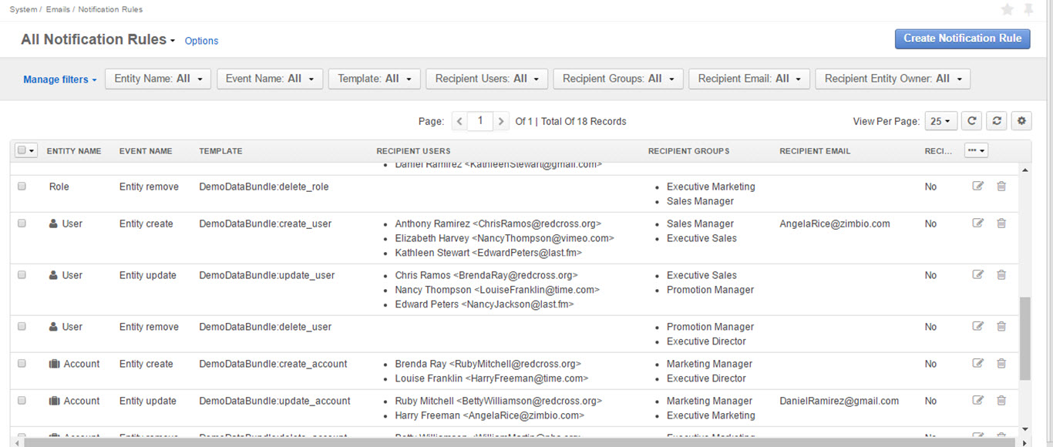Image resolution: width=1053 pixels, height=447 pixels.
Task: Sort by Entity Name column header
Action: pos(74,151)
